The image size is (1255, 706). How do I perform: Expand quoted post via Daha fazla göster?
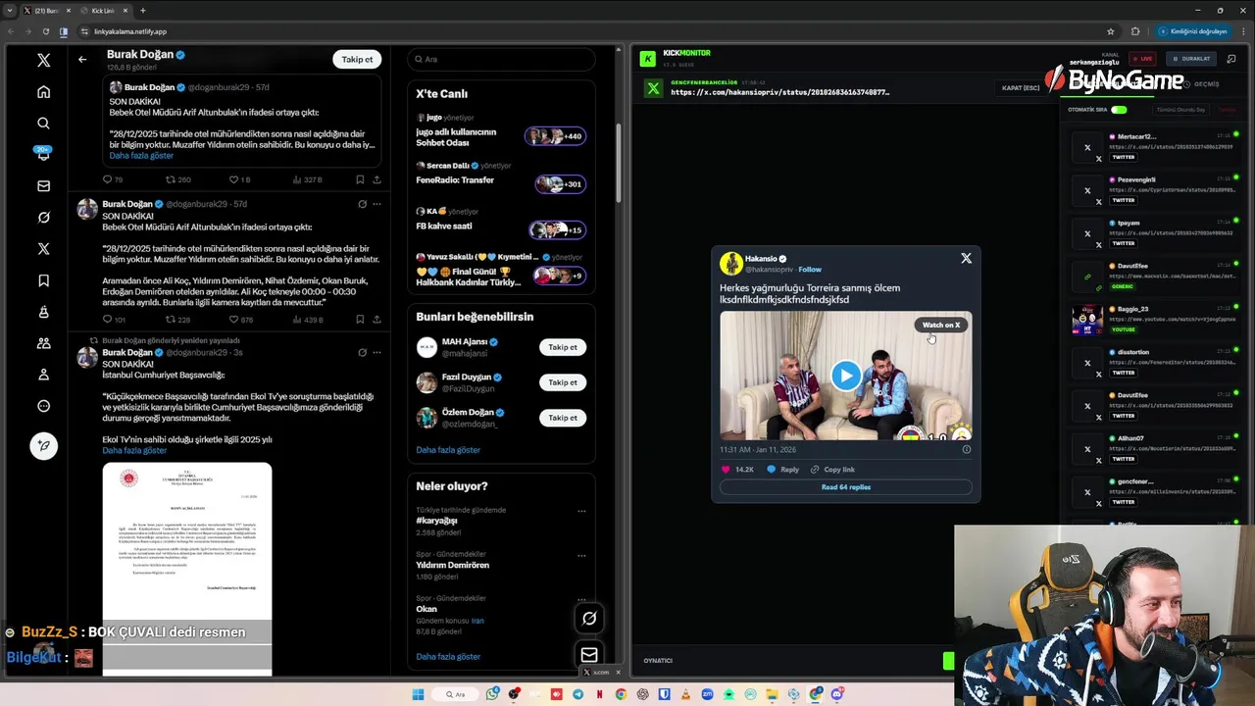coord(141,156)
